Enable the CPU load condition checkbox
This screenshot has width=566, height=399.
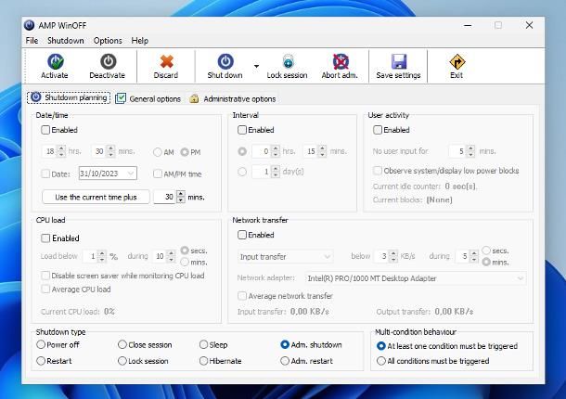[x=45, y=238]
